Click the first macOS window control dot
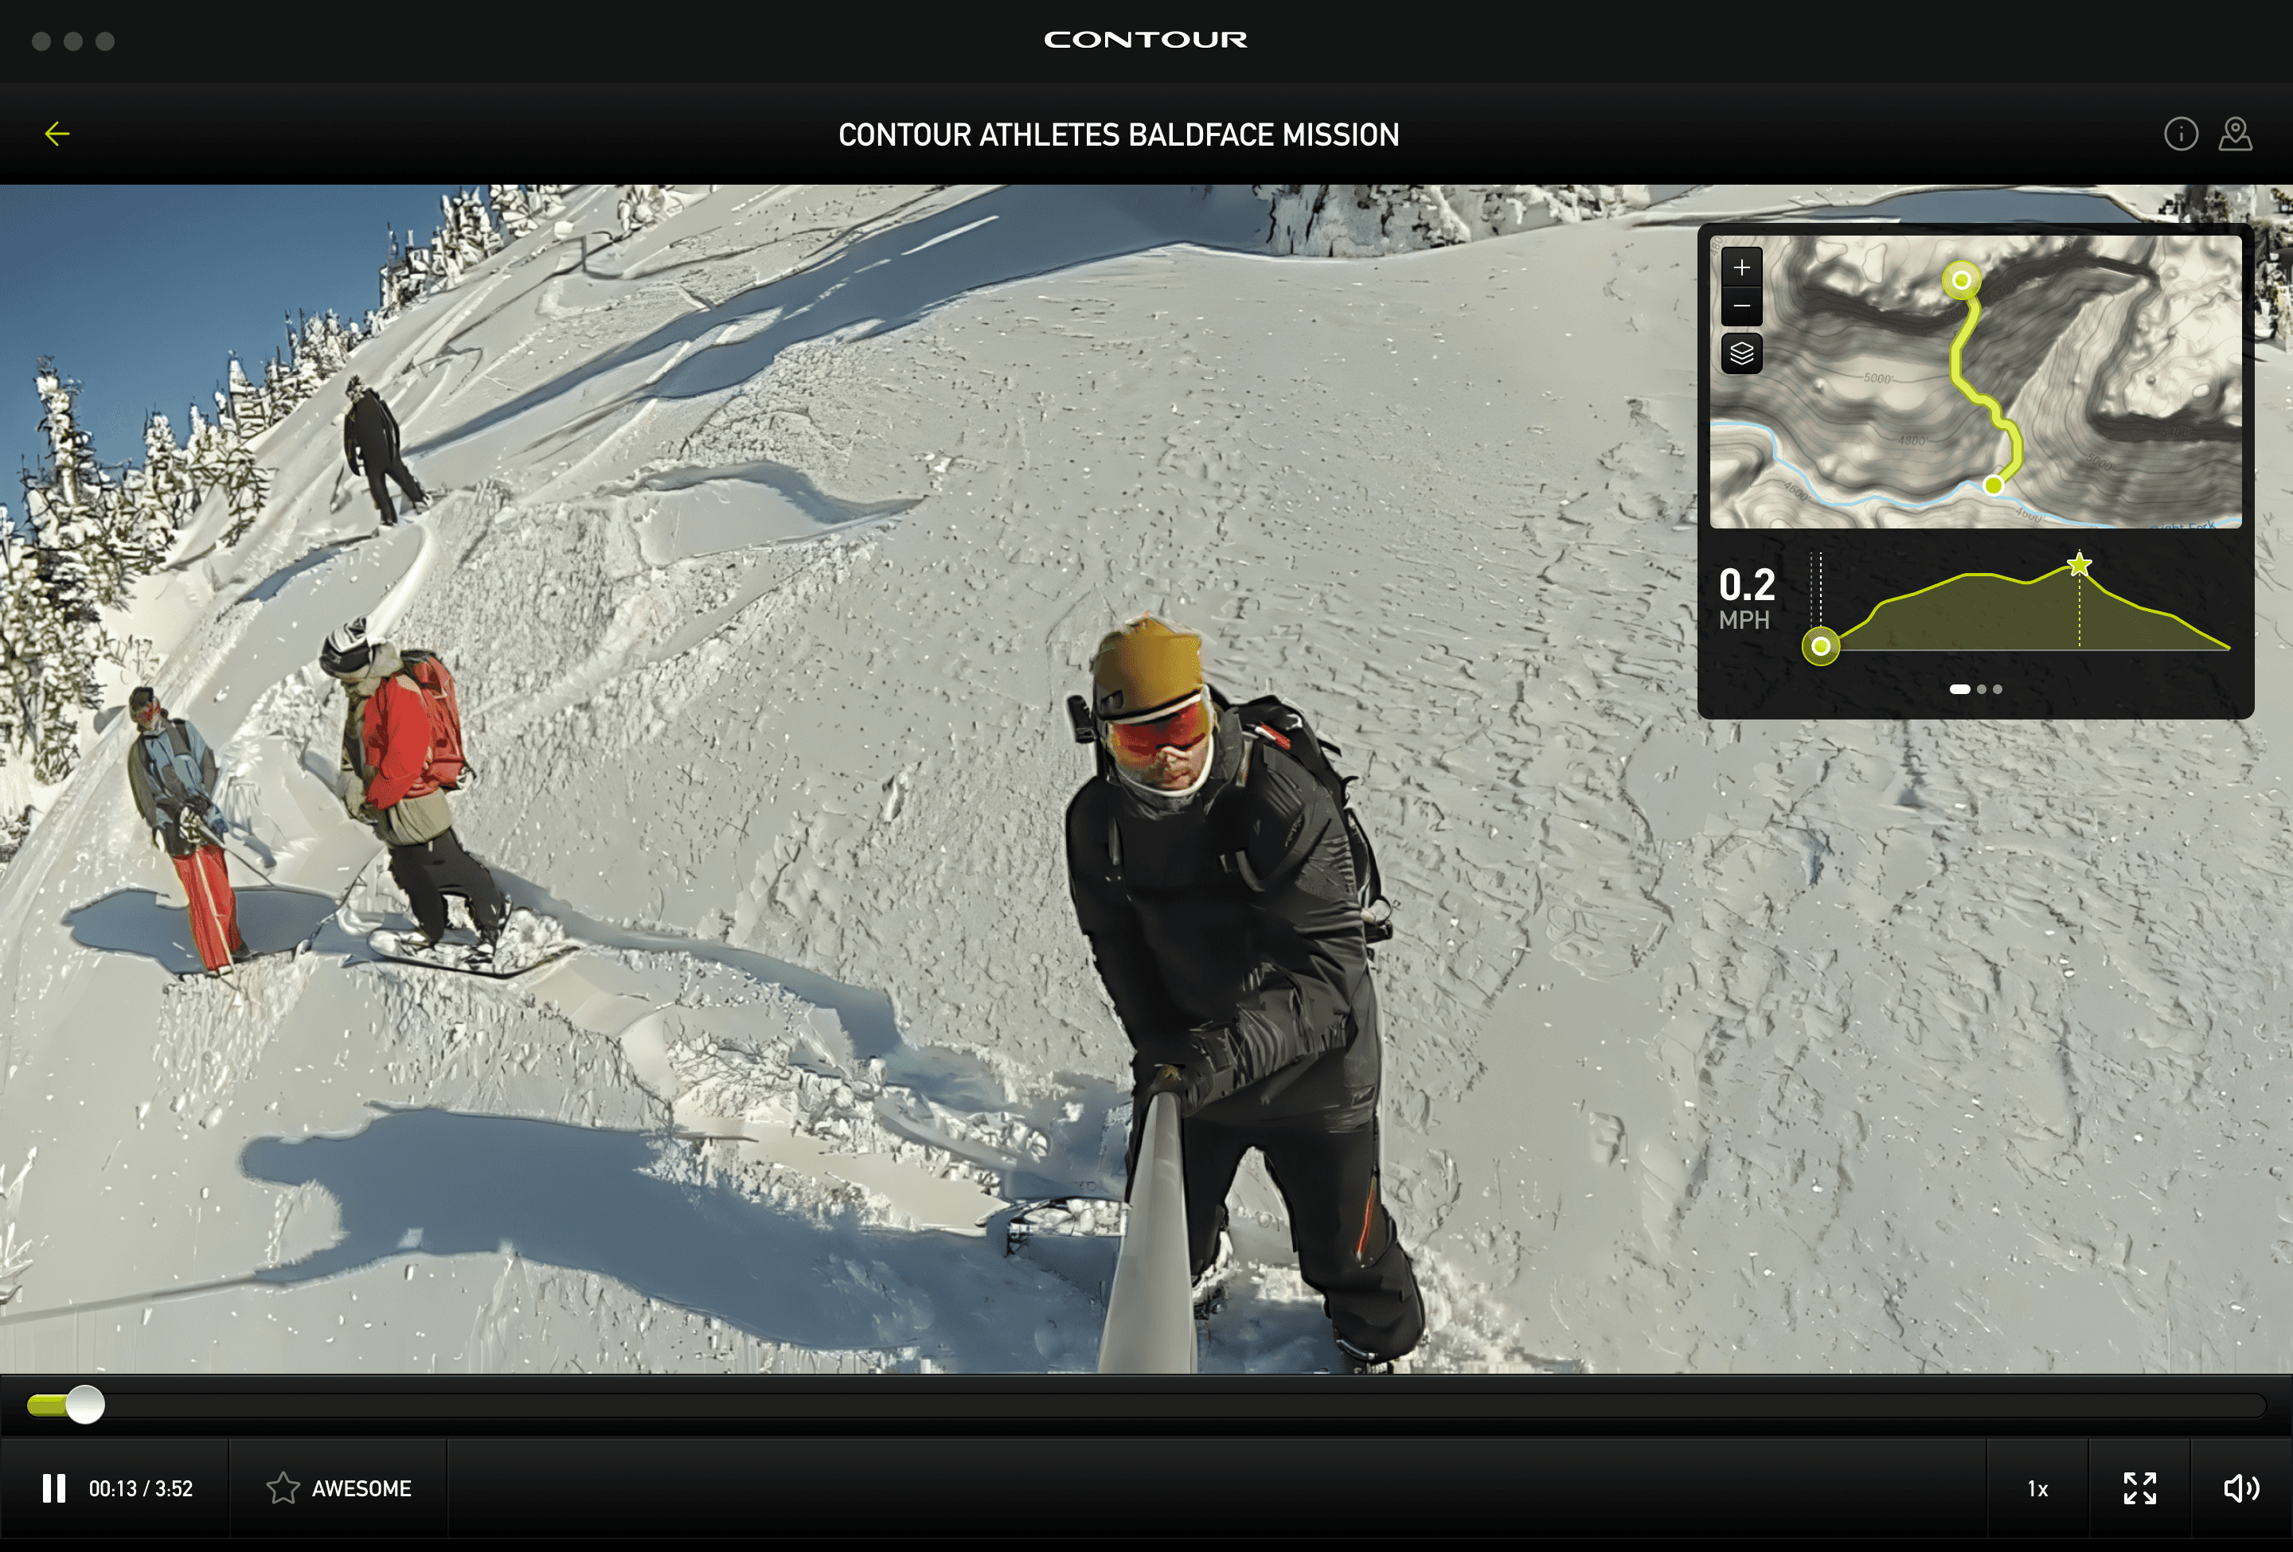 (41, 41)
